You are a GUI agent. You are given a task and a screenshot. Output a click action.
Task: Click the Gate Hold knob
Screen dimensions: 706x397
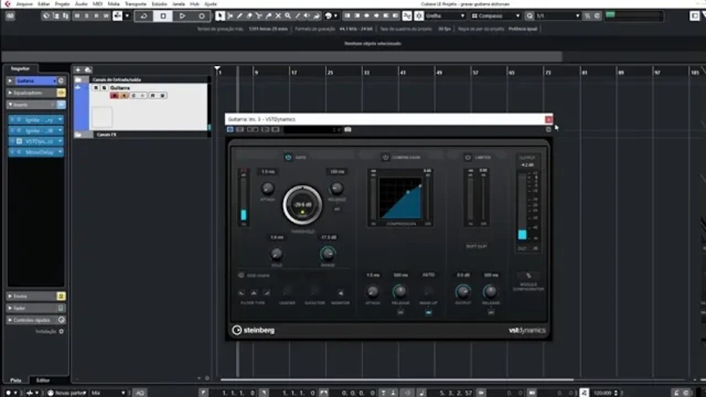point(276,254)
